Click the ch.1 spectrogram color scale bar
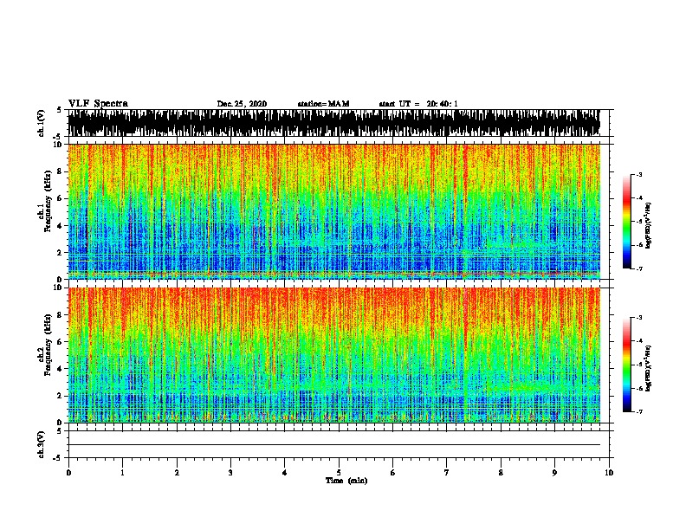The image size is (686, 530). (x=626, y=222)
